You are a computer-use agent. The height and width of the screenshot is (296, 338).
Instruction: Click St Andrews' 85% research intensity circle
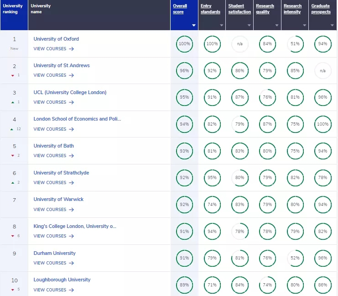[295, 71]
